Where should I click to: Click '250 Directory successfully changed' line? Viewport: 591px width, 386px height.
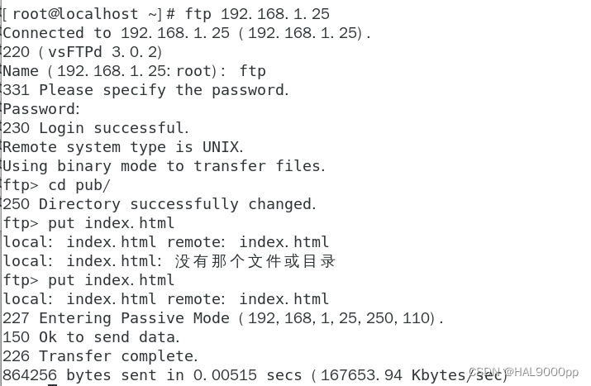click(x=159, y=204)
